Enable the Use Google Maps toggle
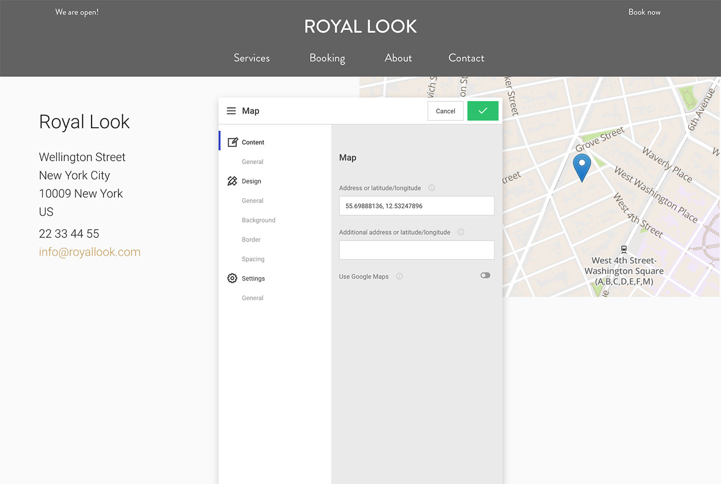This screenshot has width=721, height=484. [485, 275]
